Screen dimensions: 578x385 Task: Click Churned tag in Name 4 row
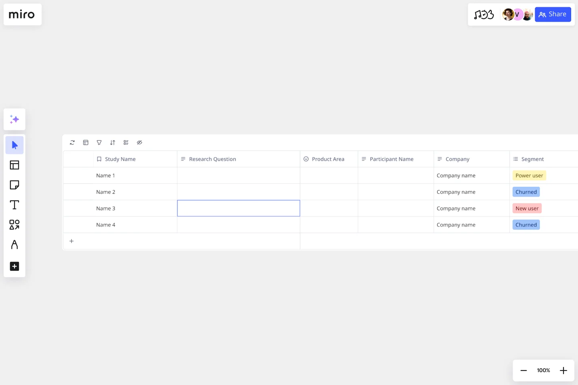[526, 225]
